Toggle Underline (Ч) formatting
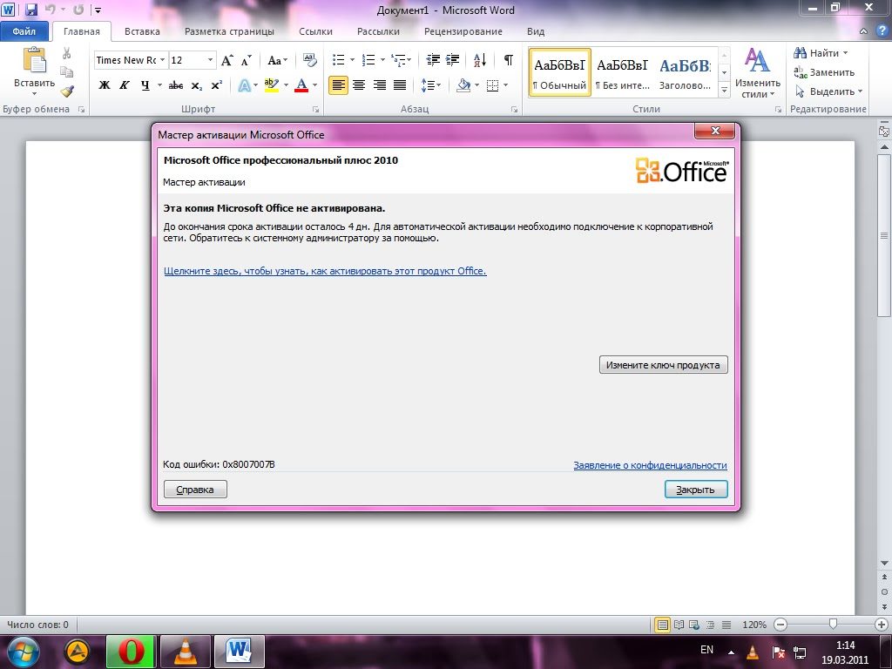This screenshot has height=669, width=892. click(x=145, y=85)
